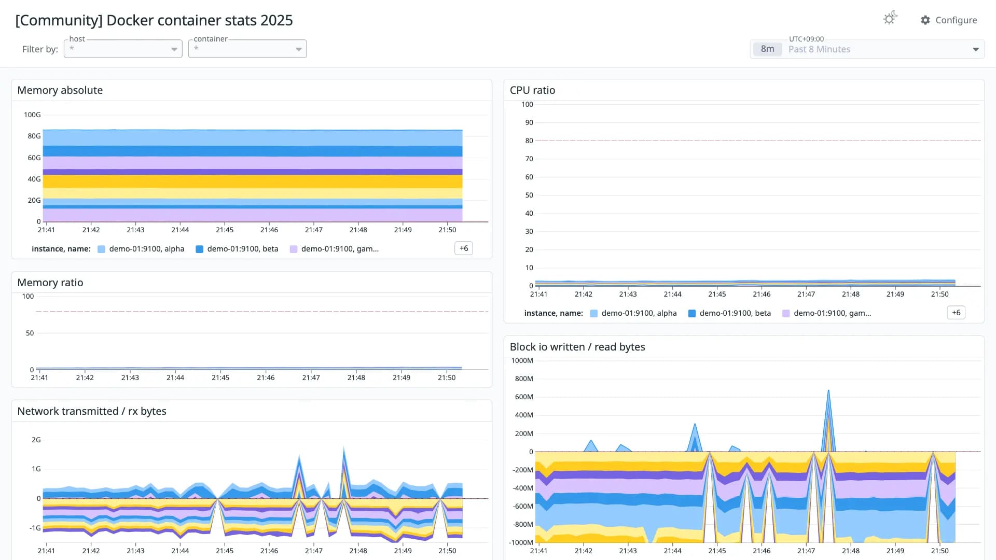
Task: Select 'demo-01:9100, beta' label in CPU ratio legend
Action: 735,313
